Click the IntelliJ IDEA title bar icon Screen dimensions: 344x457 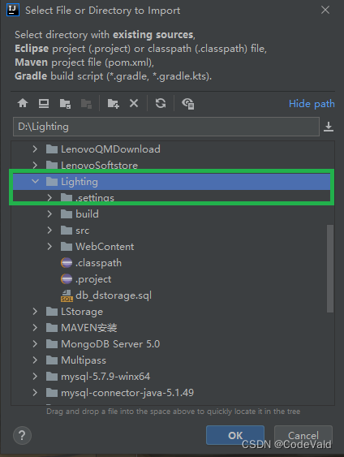tap(13, 10)
